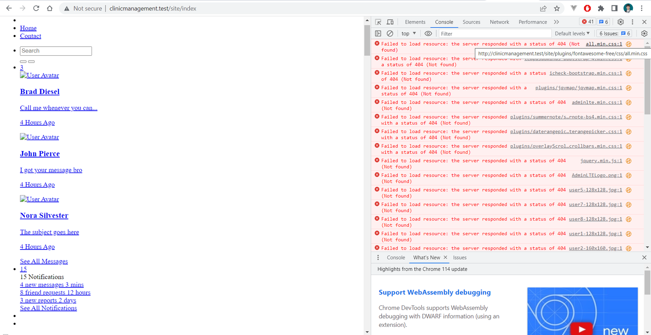
Task: Open icheck-bootstrap.min.css:1 source link
Action: tap(585, 73)
